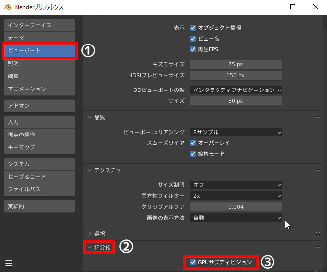The image size is (327, 272).
Task: Maximize the Blender preferences window
Action: (293, 7)
